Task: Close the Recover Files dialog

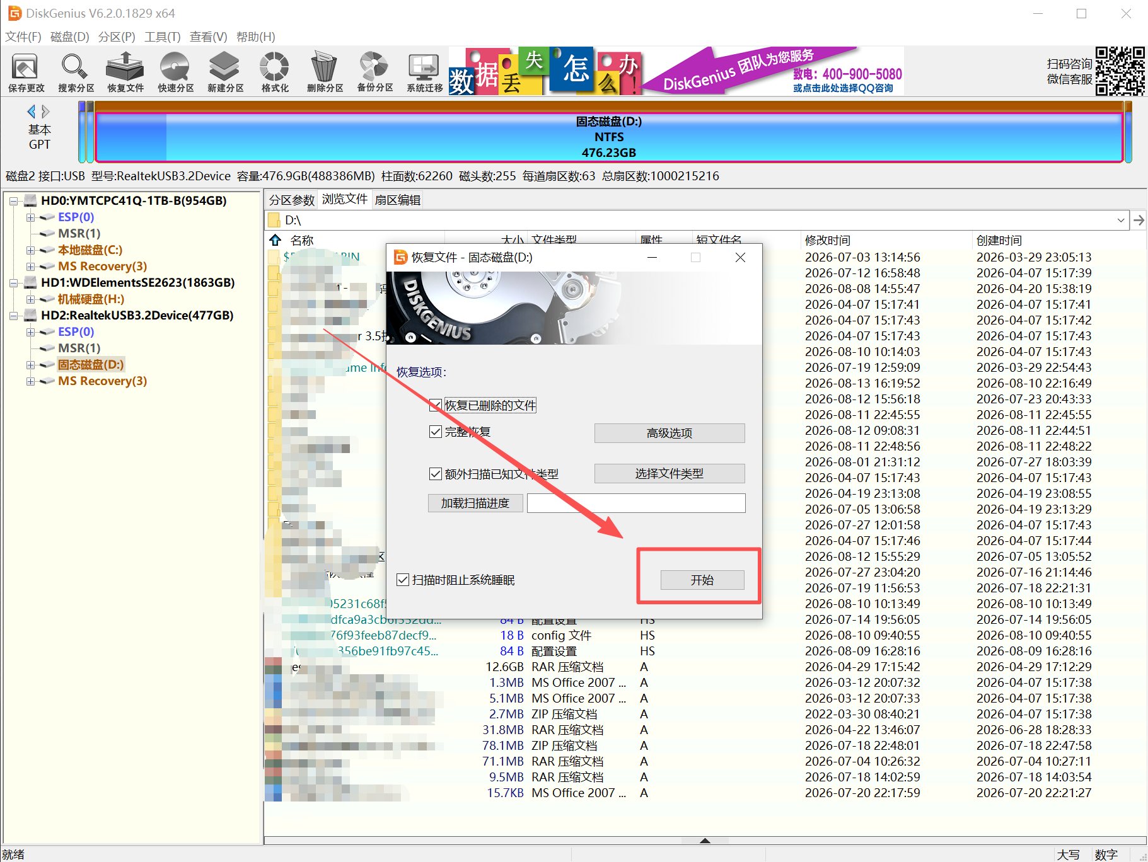Action: pos(740,257)
